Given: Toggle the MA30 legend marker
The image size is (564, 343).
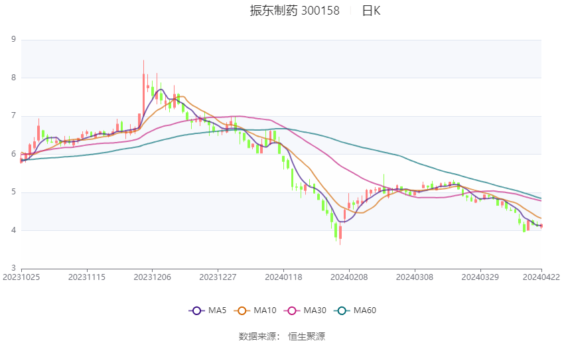Looking at the screenshot, I should pos(292,310).
